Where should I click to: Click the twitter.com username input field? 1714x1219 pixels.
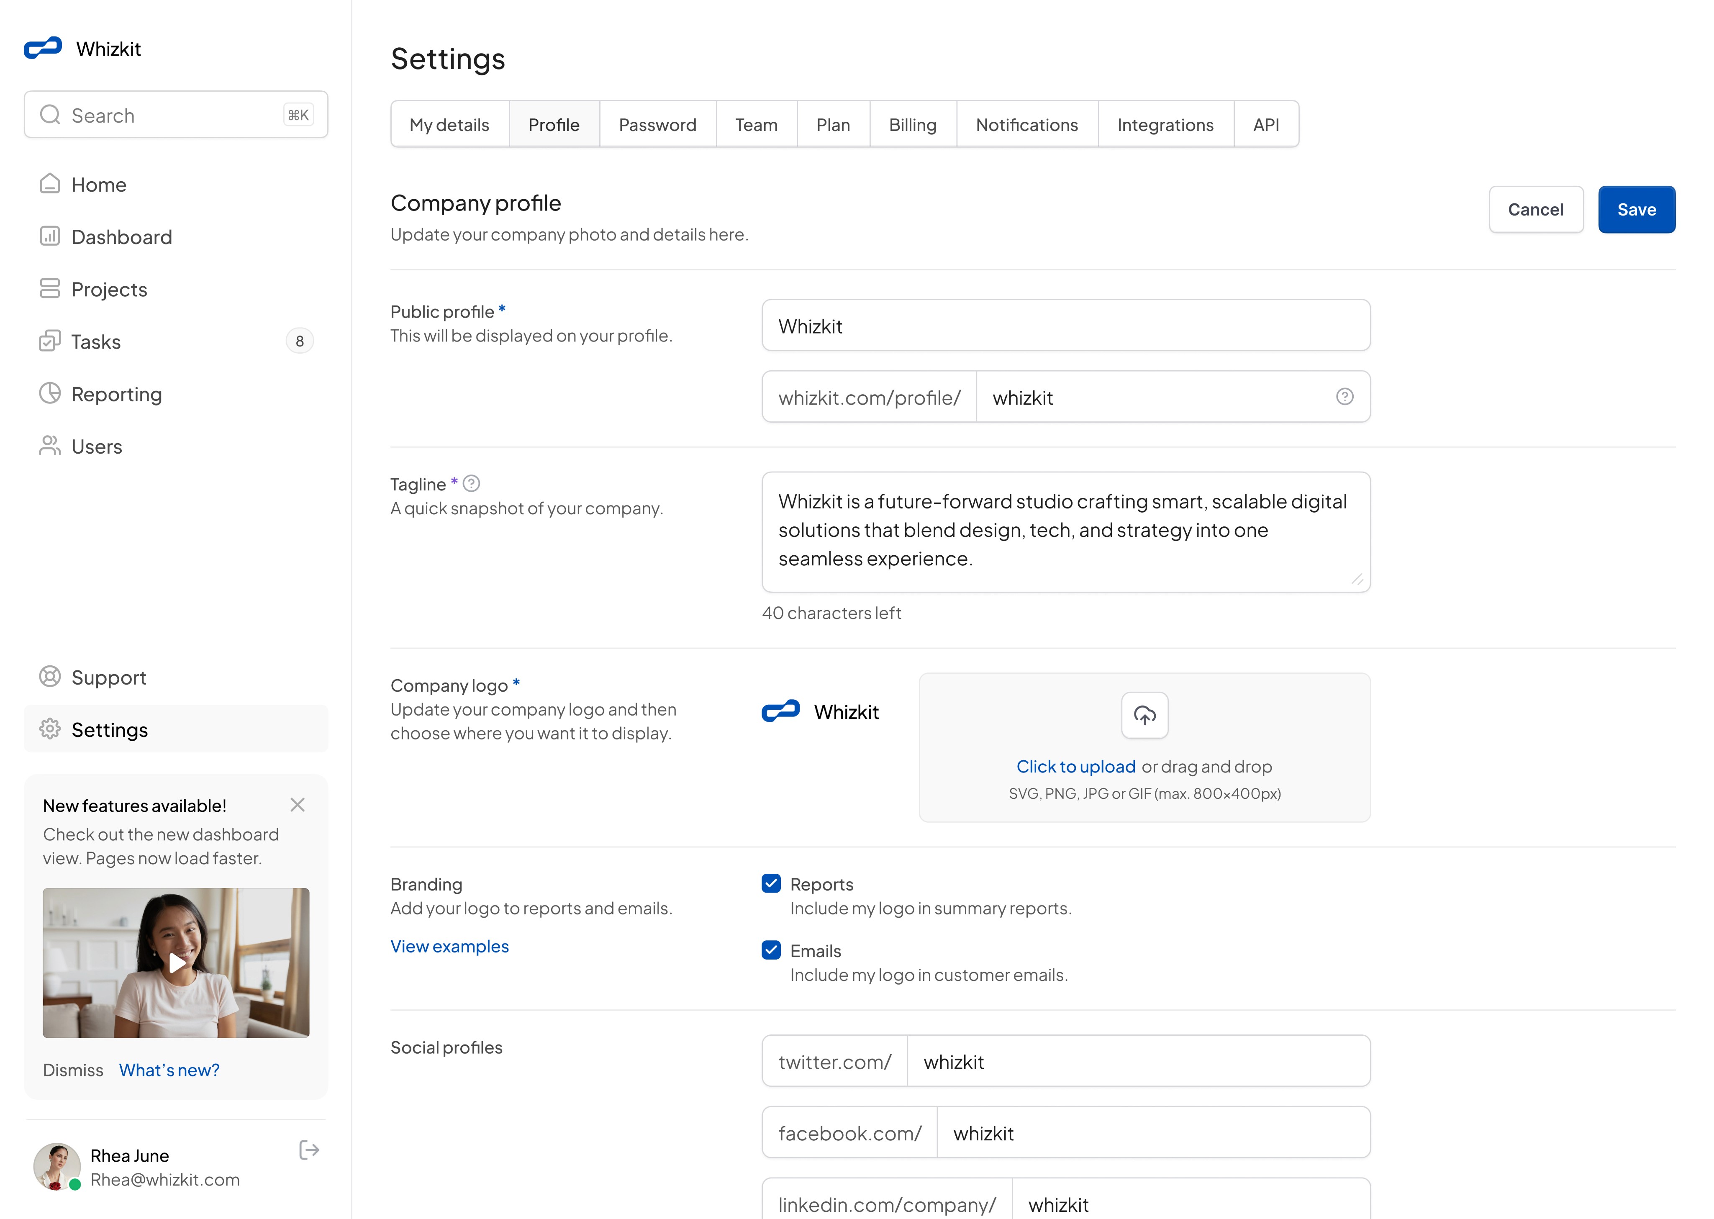point(1137,1061)
